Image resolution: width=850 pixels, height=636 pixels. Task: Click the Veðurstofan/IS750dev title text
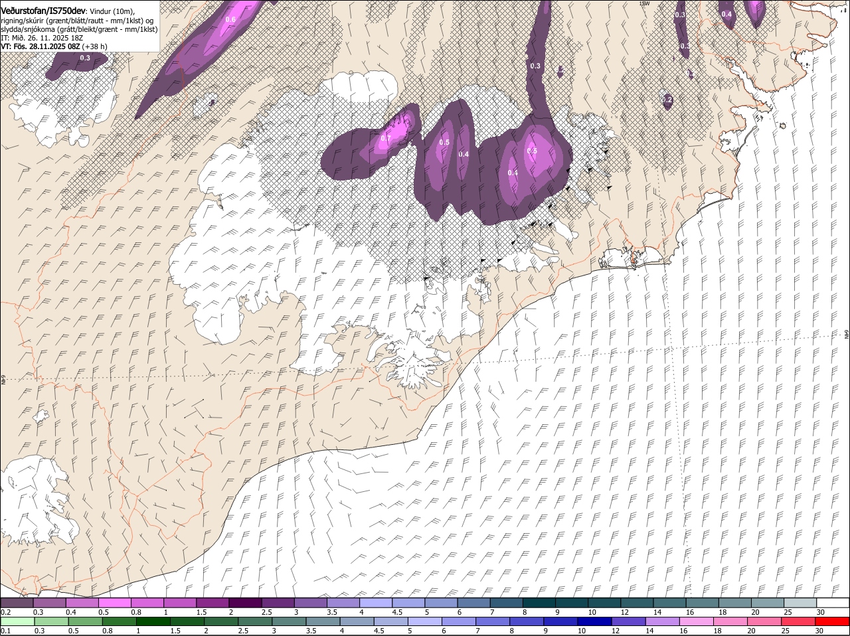point(43,10)
